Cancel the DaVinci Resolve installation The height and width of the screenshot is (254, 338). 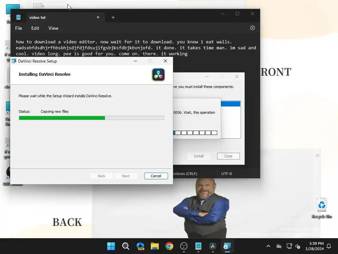[x=156, y=176]
